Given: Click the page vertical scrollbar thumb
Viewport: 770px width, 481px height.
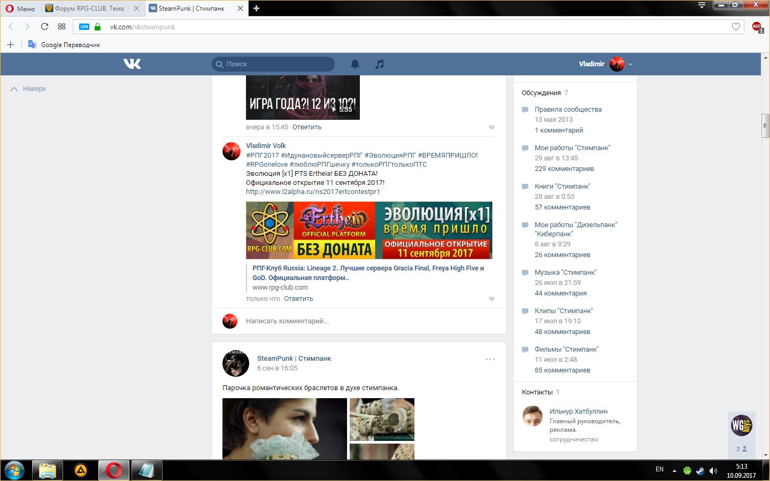Looking at the screenshot, I should tap(766, 126).
